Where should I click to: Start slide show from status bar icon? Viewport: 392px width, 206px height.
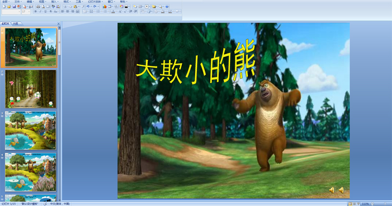pyautogui.click(x=358, y=204)
